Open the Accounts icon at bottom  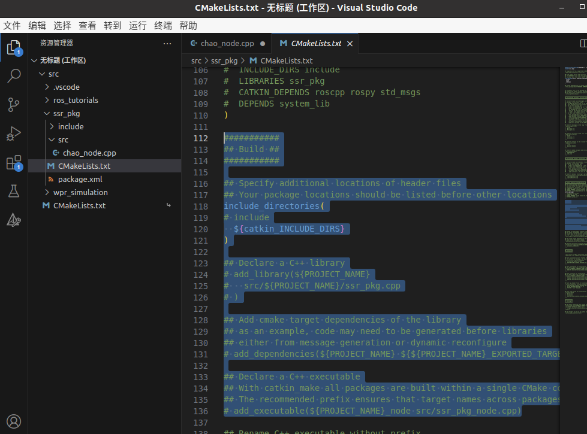click(14, 421)
